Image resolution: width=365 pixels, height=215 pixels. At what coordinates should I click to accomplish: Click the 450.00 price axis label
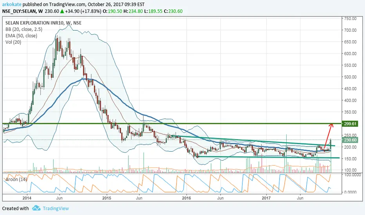[x=351, y=89]
